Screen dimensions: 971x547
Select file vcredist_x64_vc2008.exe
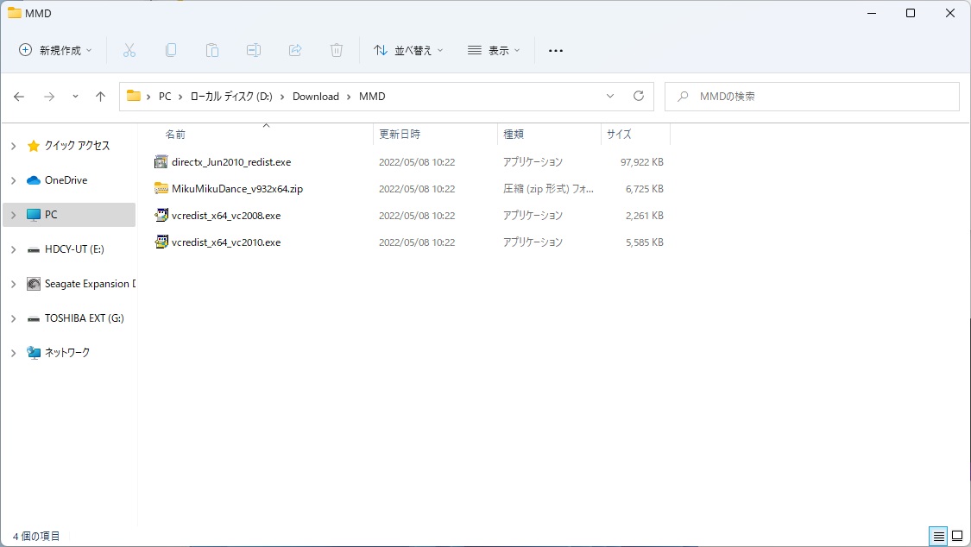[x=226, y=216]
